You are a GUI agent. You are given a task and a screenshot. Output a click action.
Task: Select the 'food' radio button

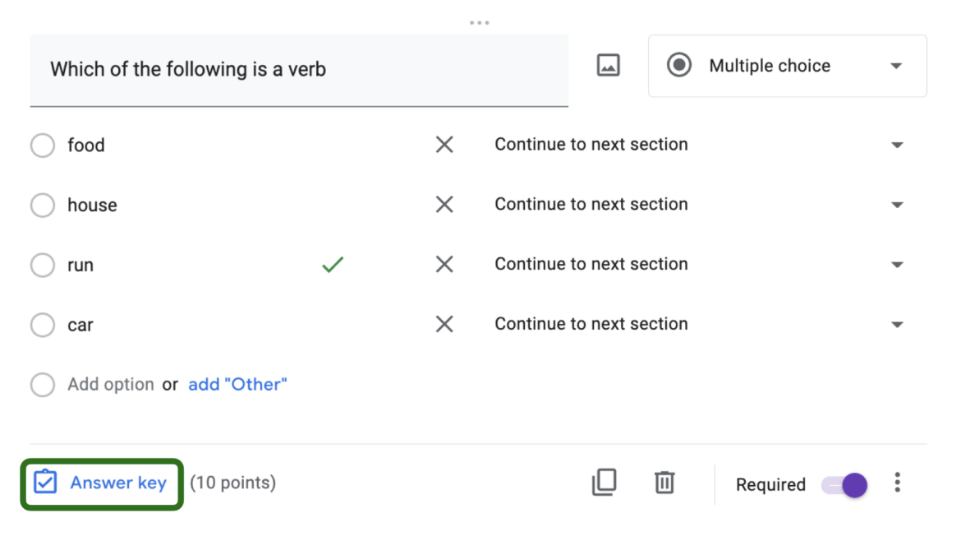[43, 146]
